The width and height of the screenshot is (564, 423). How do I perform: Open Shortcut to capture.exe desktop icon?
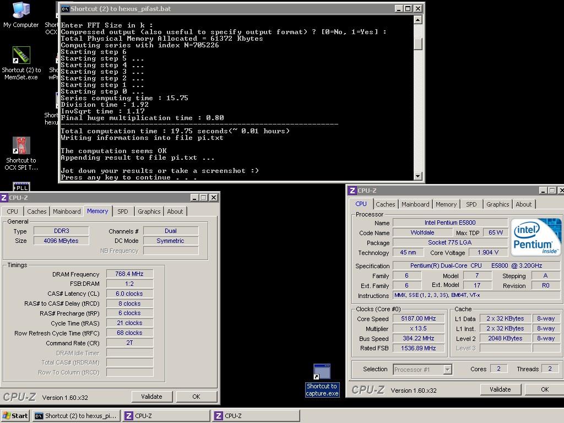pos(322,380)
